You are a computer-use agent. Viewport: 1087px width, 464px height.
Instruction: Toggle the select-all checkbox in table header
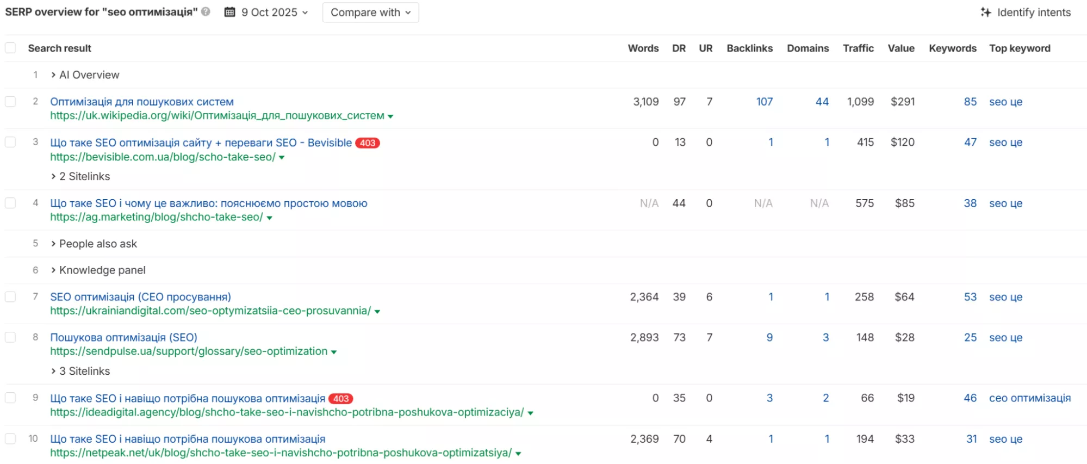click(x=10, y=48)
